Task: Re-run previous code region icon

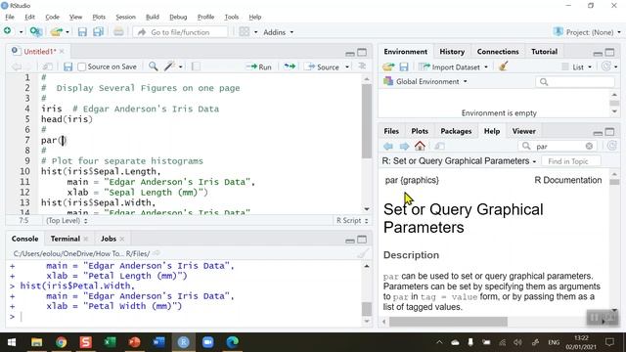Action: tap(290, 66)
